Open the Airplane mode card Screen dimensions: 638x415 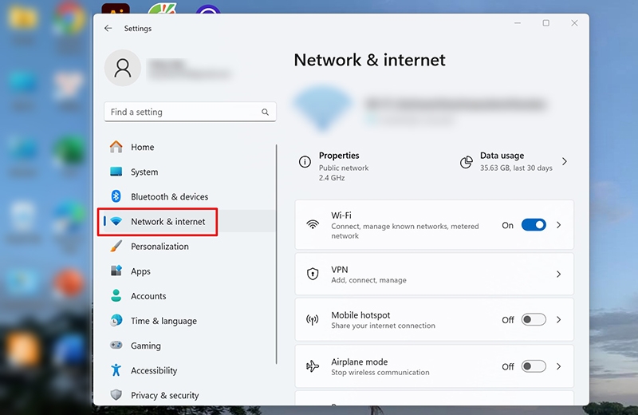tap(434, 366)
